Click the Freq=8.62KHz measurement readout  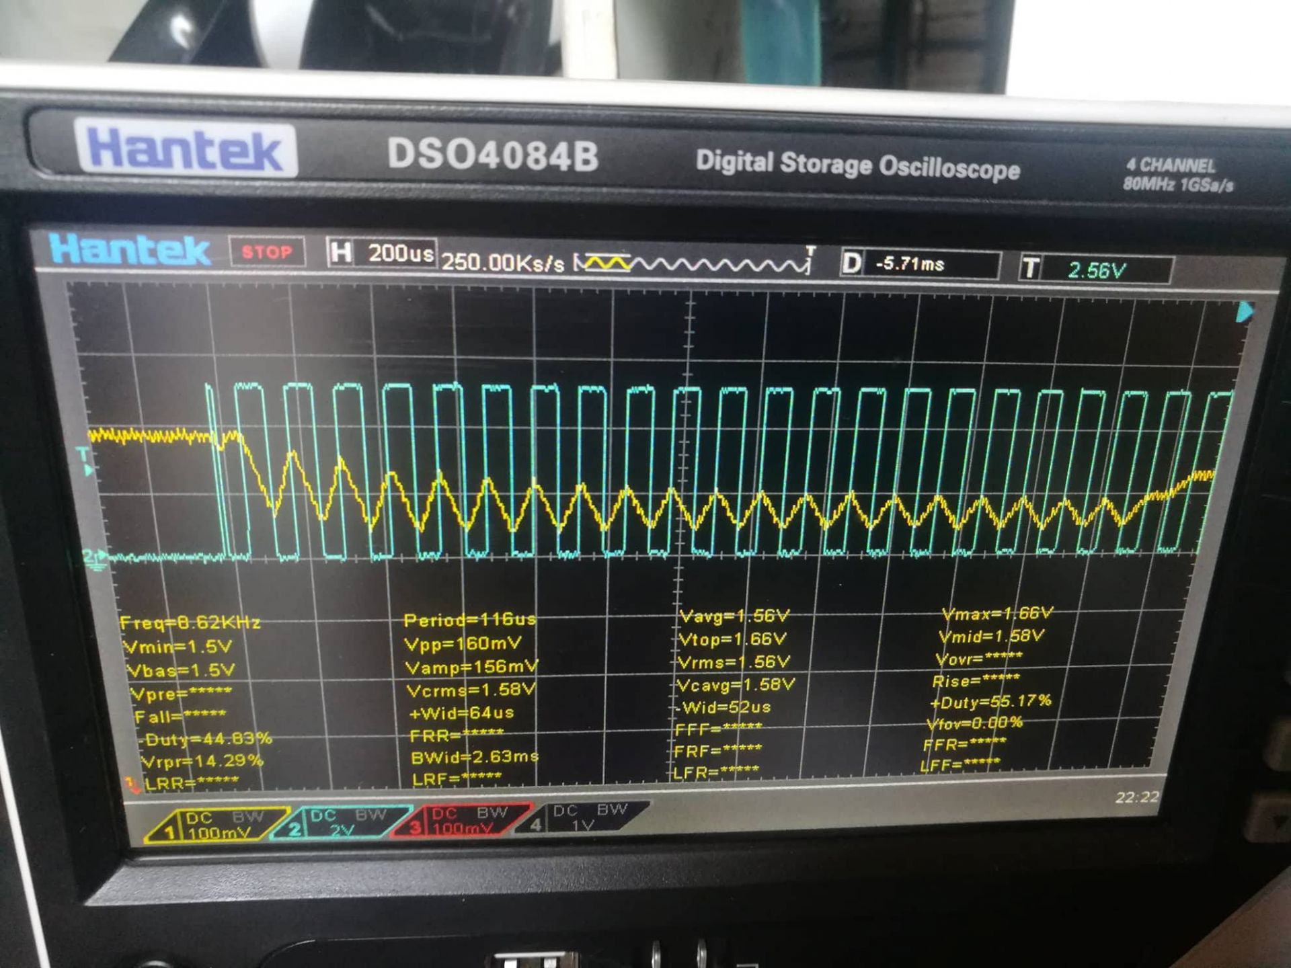pos(190,622)
